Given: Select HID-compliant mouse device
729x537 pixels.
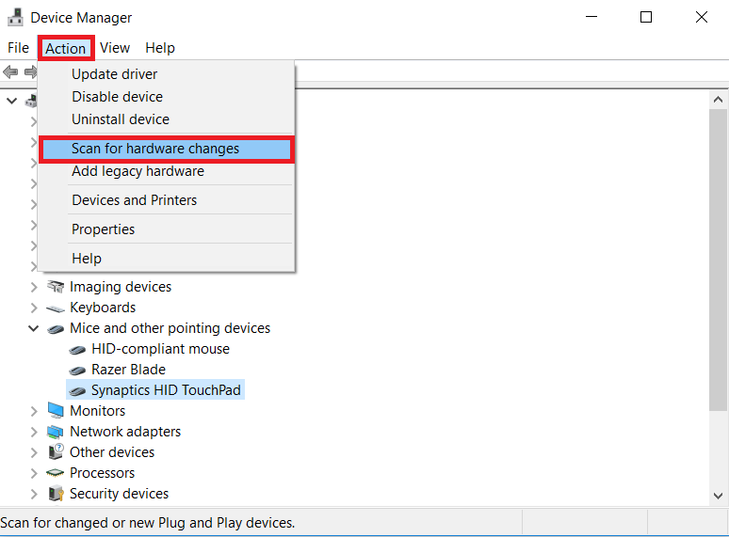Looking at the screenshot, I should [x=160, y=349].
